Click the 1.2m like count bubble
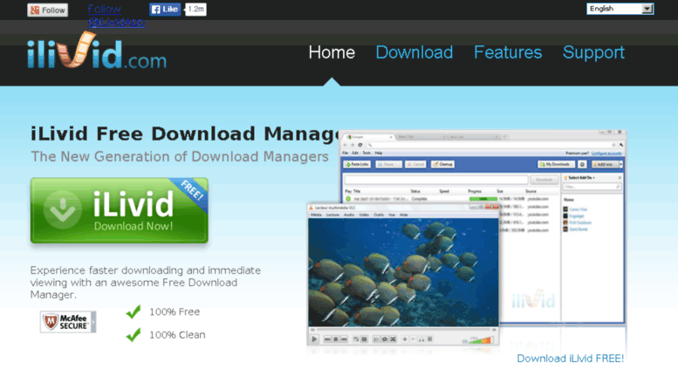Viewport: 678px width, 369px height. (x=195, y=9)
